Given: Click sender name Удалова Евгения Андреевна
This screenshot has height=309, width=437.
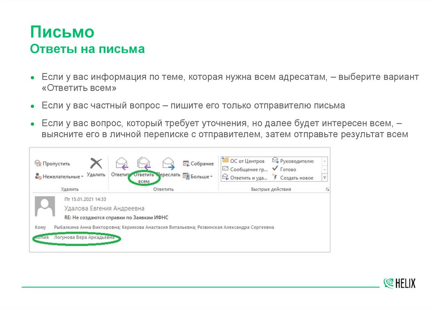Looking at the screenshot, I should point(104,208).
